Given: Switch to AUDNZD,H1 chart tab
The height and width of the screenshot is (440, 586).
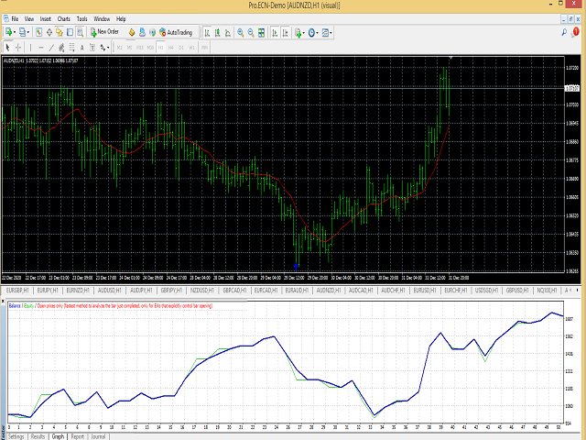Looking at the screenshot, I should pos(330,290).
